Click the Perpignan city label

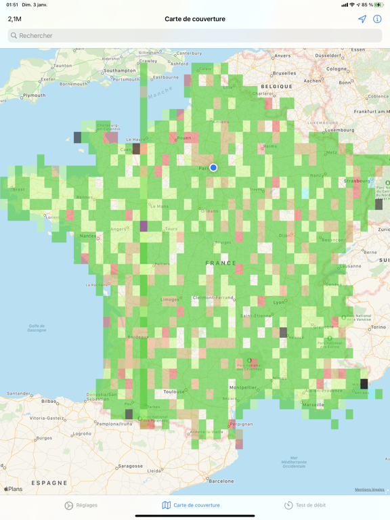point(242,424)
